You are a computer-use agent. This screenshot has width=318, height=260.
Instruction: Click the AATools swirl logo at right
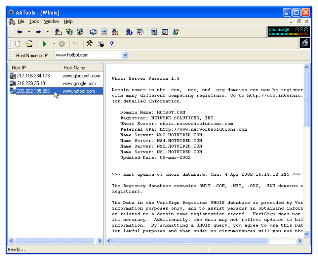[x=305, y=43]
